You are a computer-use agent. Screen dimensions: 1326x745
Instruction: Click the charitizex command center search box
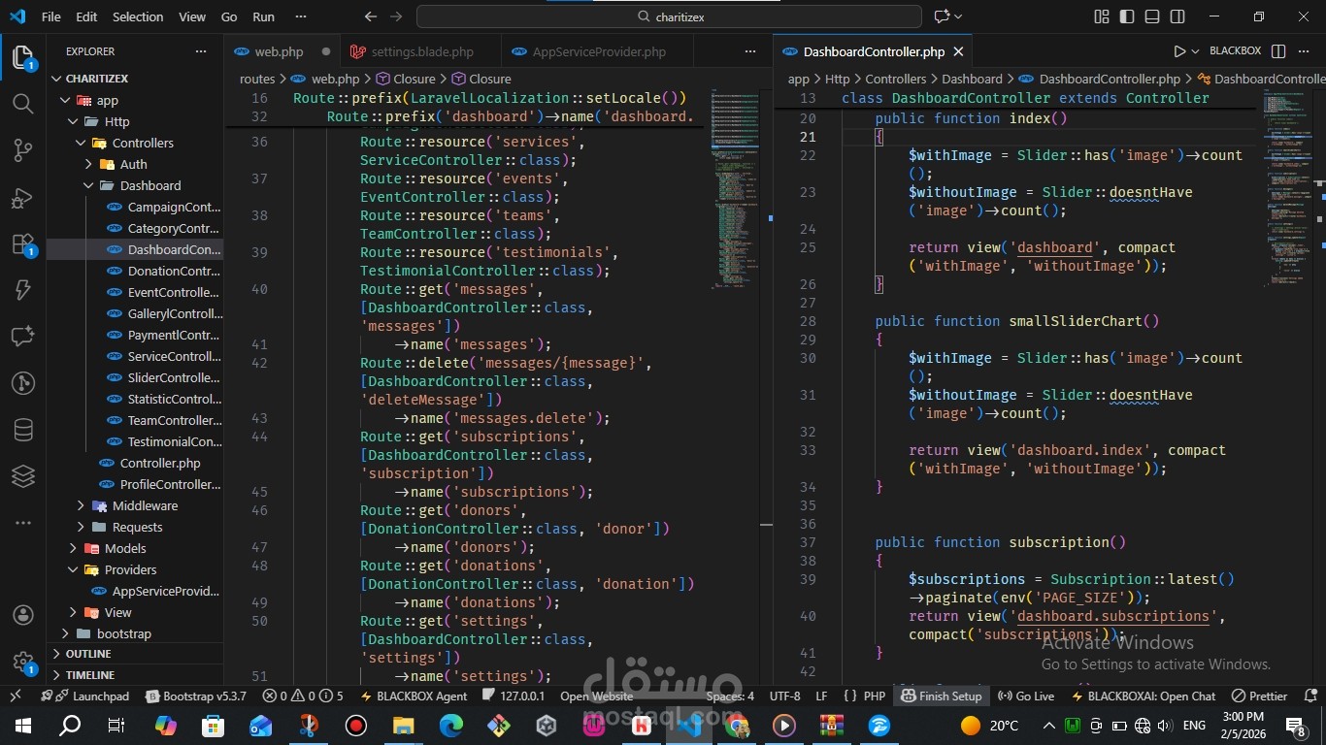pos(669,16)
